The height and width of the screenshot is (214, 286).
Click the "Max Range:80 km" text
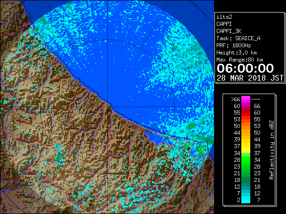pos(240,60)
